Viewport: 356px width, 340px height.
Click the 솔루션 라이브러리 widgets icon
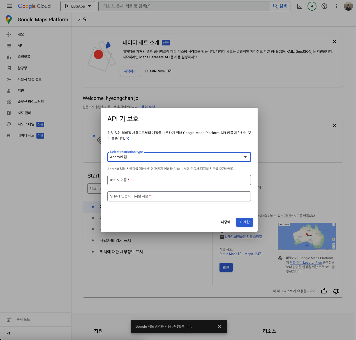(9, 102)
